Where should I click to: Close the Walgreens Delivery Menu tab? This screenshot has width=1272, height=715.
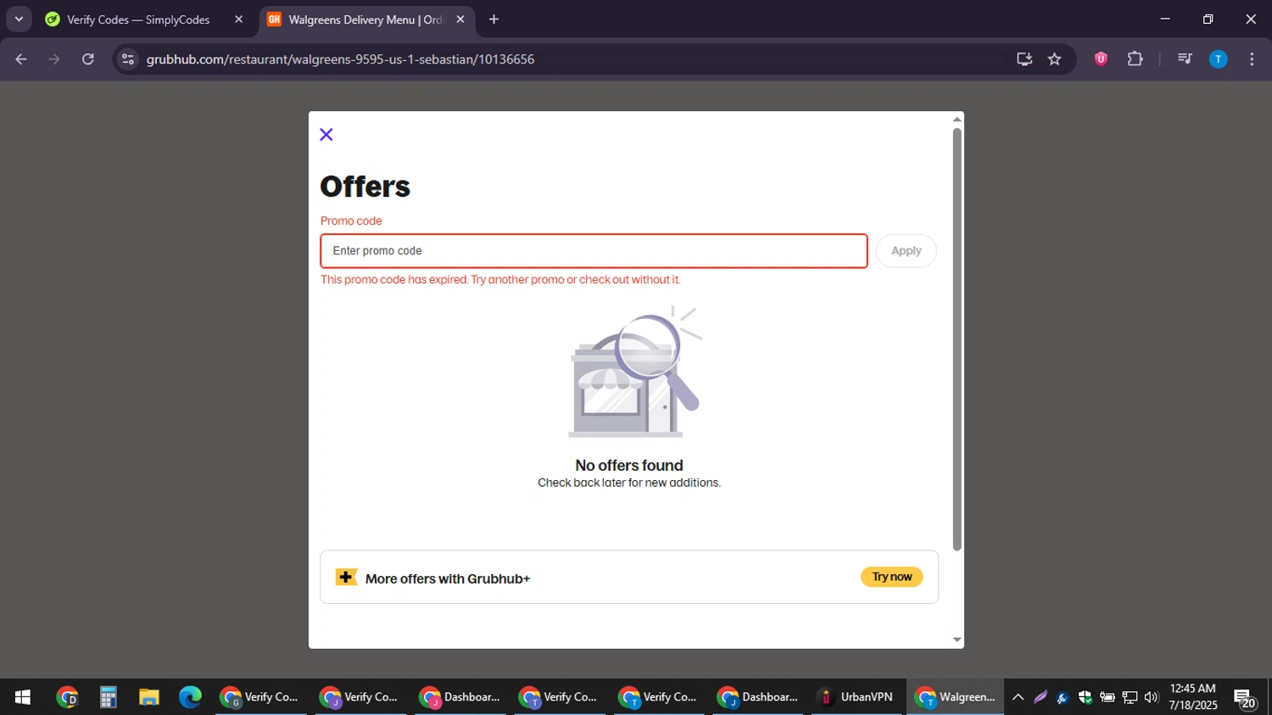pos(460,20)
